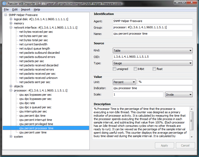This screenshot has height=157, width=199.
Task: Select cpu interrupts per sec
Action: [33, 111]
